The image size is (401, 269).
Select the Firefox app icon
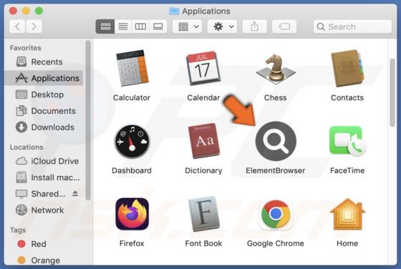[132, 214]
